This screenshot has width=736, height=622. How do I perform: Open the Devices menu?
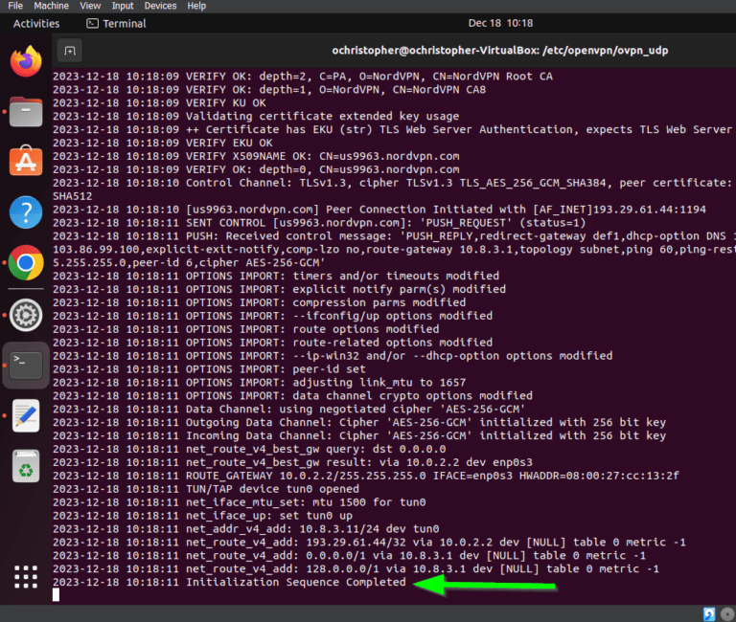(x=160, y=6)
